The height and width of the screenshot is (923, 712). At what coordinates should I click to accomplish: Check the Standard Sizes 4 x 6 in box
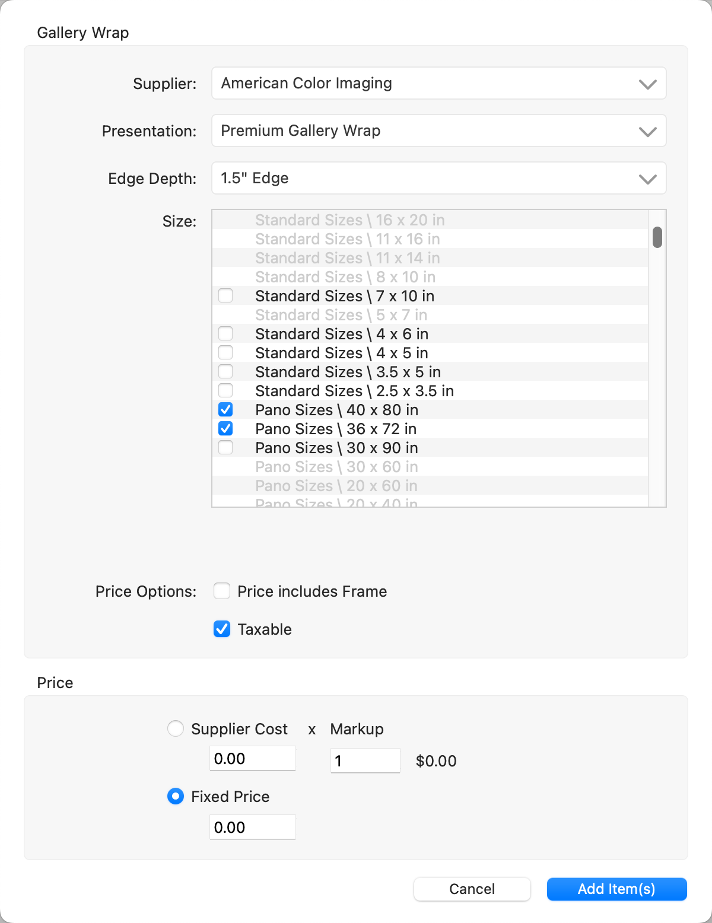point(225,333)
